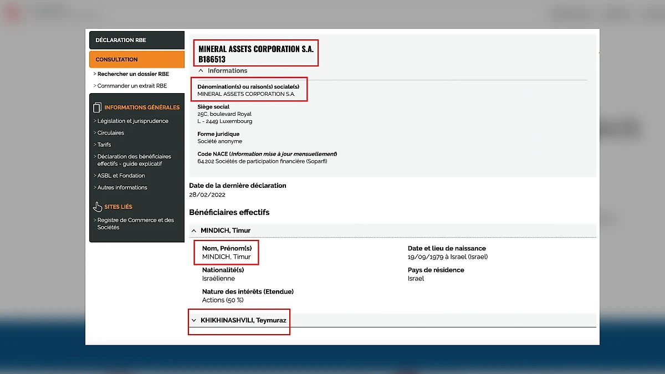Click the Mineral Assets Corporation S.A. title
665x374 pixels.
255,49
